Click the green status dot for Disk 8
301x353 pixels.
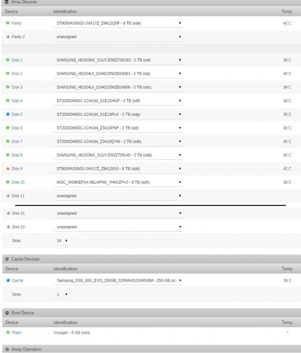pyautogui.click(x=8, y=155)
